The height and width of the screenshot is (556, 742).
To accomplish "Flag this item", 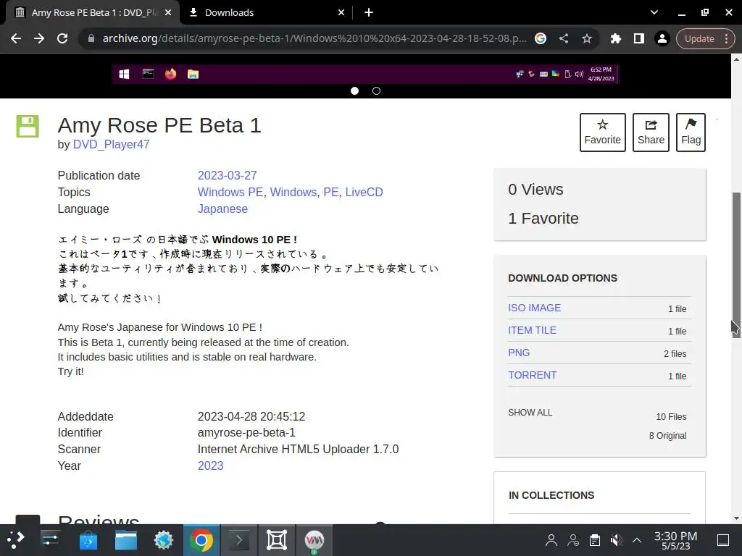I will point(691,132).
